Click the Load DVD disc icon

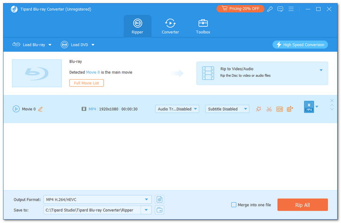(x=64, y=45)
